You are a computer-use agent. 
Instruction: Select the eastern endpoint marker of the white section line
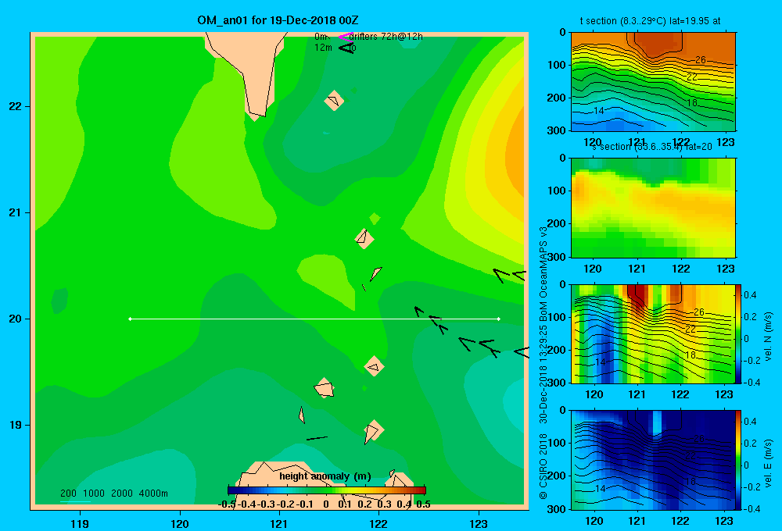point(499,319)
